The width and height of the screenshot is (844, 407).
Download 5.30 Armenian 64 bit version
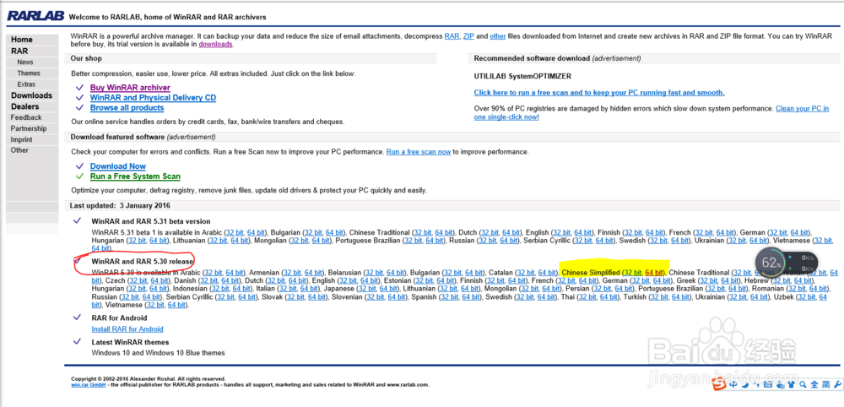tap(313, 273)
